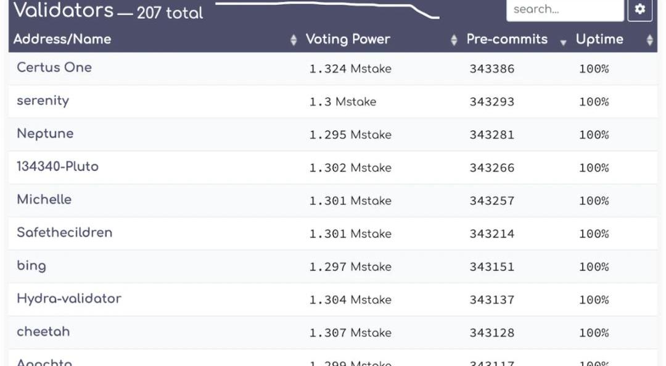Screen dimensions: 666x366
Task: Open the Hydra-validator entry
Action: tap(69, 298)
